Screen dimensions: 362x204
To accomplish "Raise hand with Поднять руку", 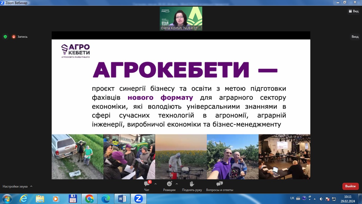I will (x=192, y=186).
